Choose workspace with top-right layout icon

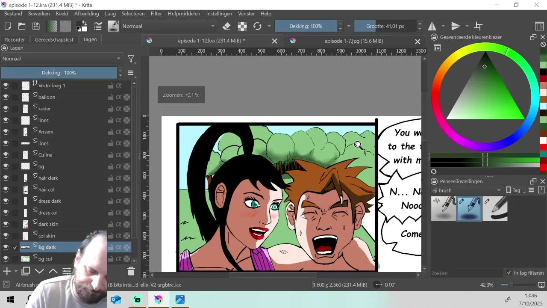pyautogui.click(x=540, y=26)
